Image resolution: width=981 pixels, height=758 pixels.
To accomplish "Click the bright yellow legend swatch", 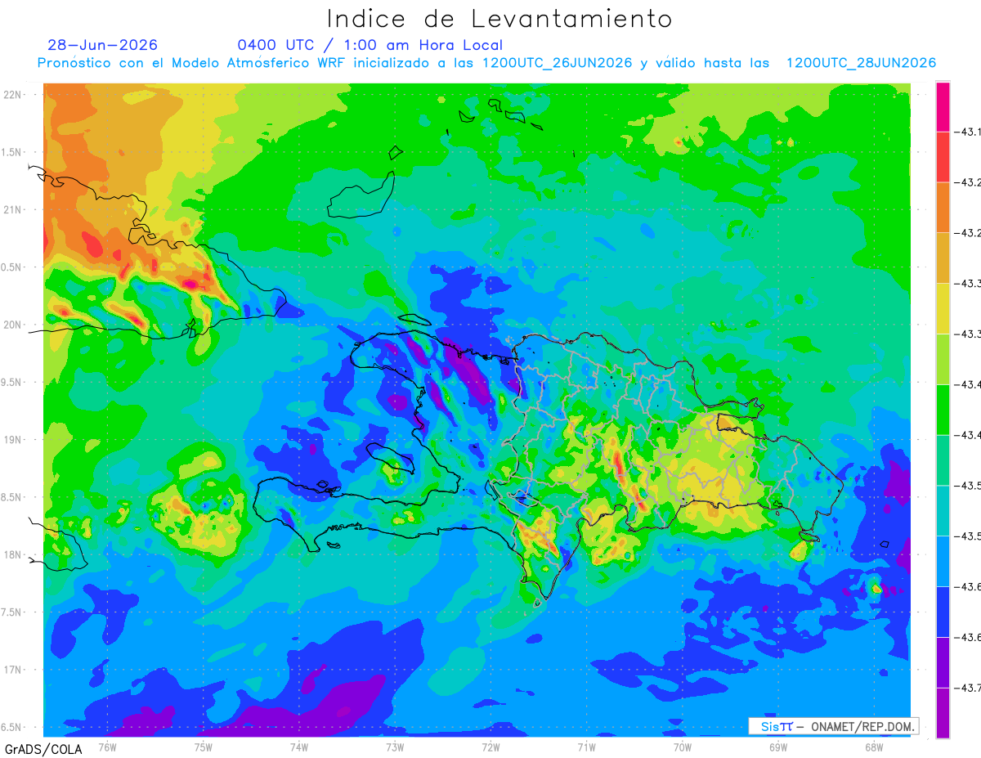I will point(943,308).
